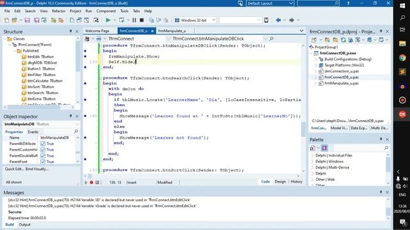Screen dimensions: 410x230
Task: Open the Output tab in Messages
Action: 24,224
